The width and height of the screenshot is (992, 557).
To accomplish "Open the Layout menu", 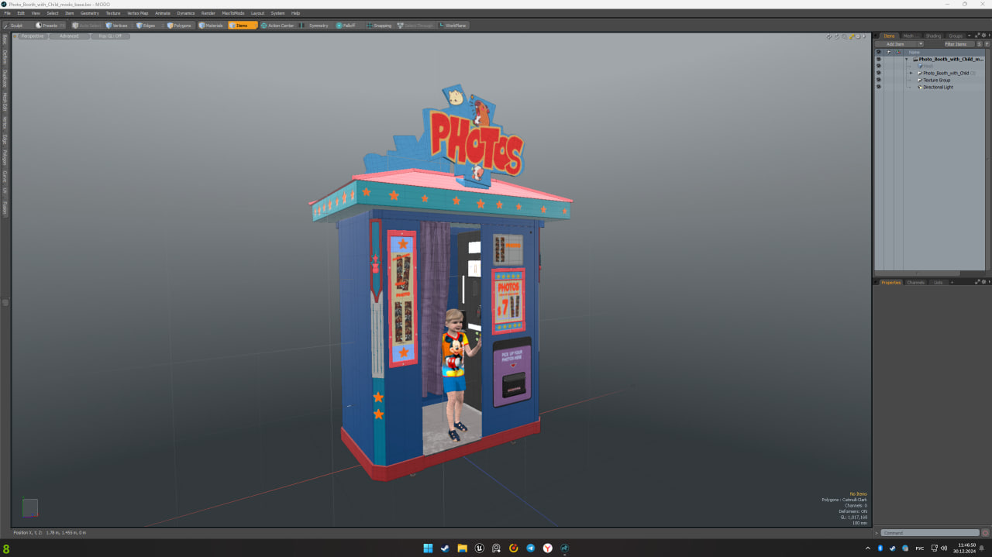I will [x=257, y=13].
